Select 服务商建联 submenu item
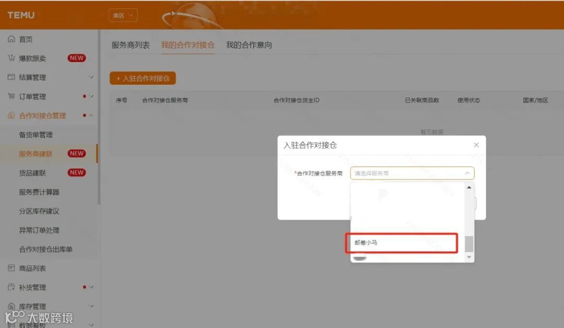Image resolution: width=564 pixels, height=328 pixels. pyautogui.click(x=36, y=154)
